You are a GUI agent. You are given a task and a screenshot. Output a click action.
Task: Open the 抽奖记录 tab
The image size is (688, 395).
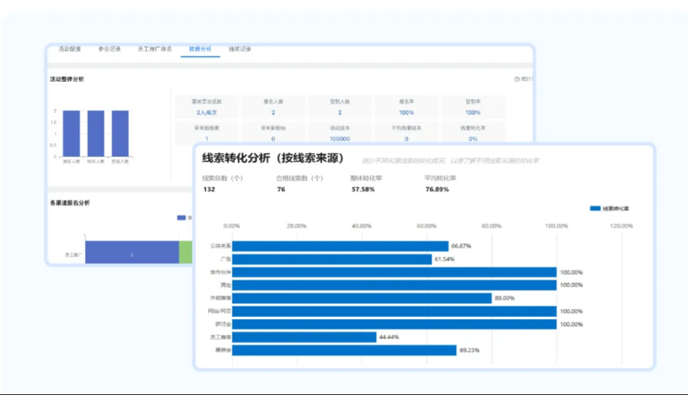239,49
